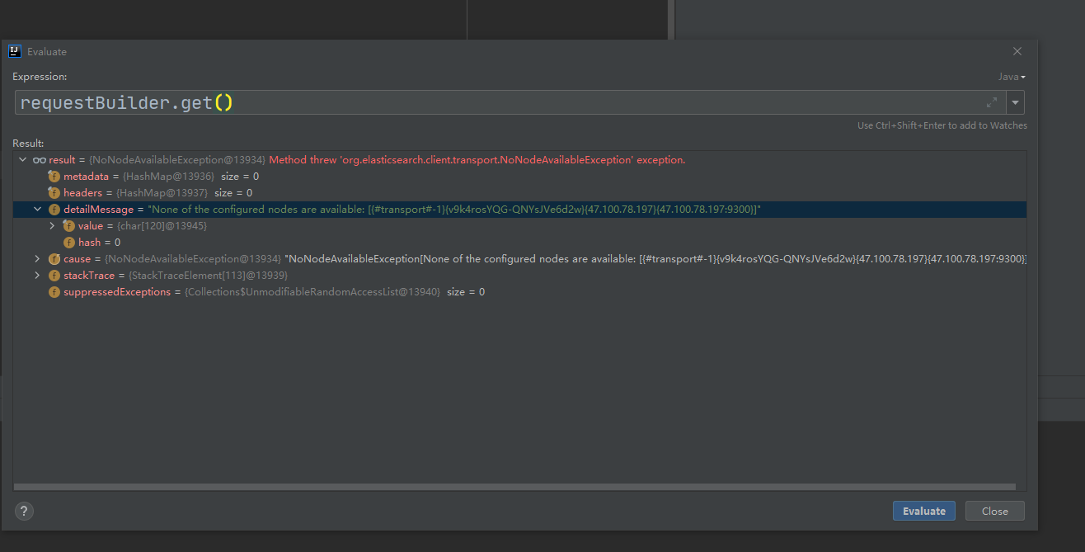Image resolution: width=1085 pixels, height=552 pixels.
Task: Expand the expression field editor icon
Action: [x=992, y=103]
